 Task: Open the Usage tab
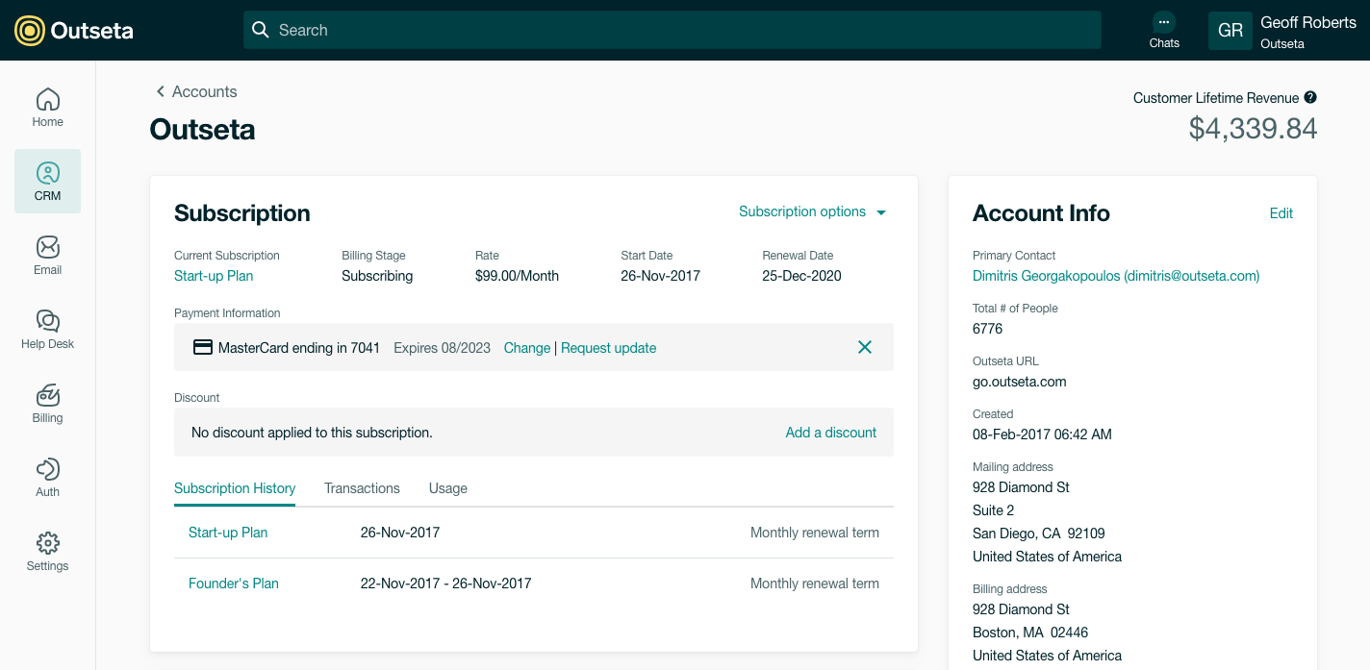click(447, 488)
